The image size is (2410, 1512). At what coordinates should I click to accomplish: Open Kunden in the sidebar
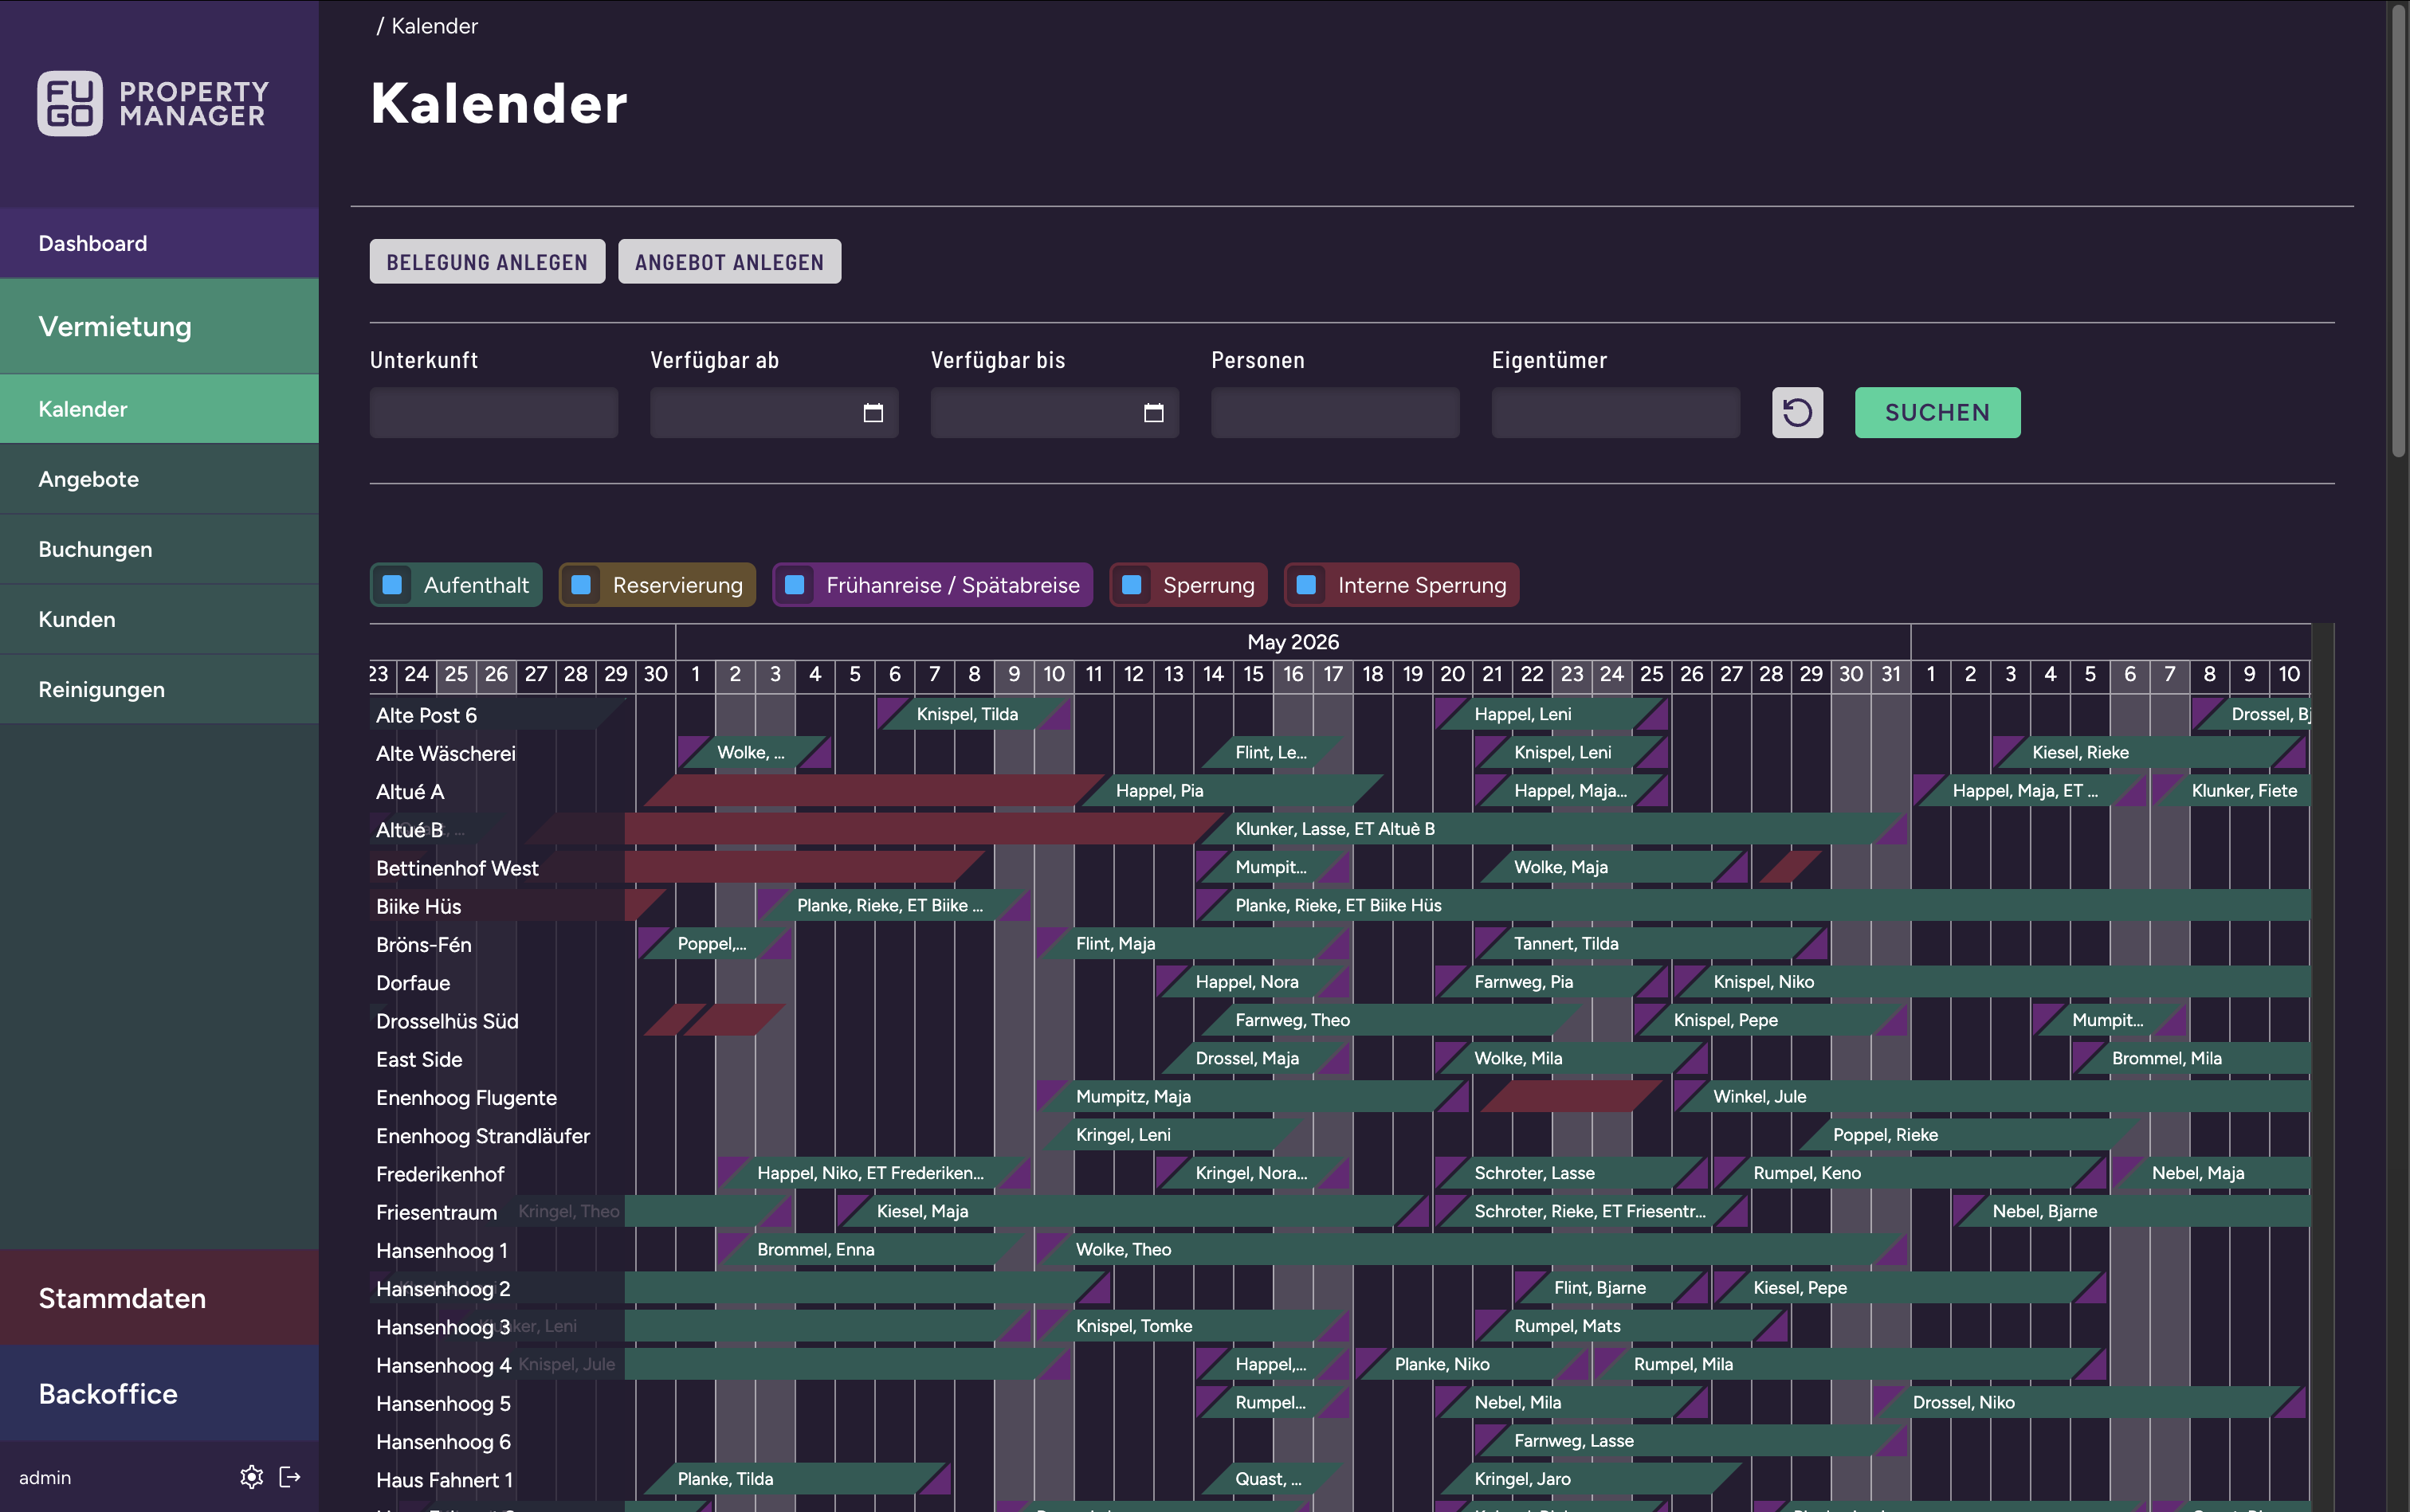(159, 619)
